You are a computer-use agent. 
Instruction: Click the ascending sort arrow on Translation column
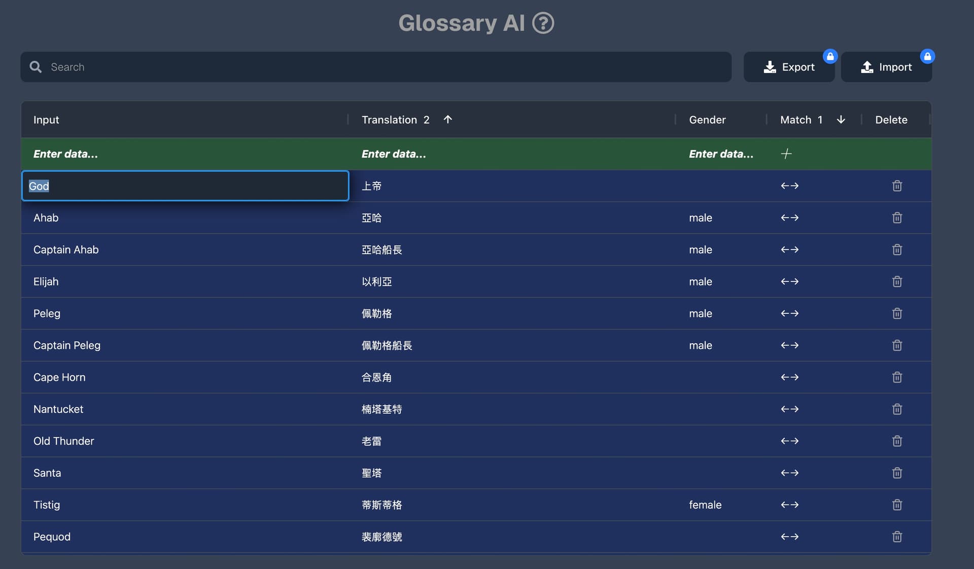tap(447, 120)
